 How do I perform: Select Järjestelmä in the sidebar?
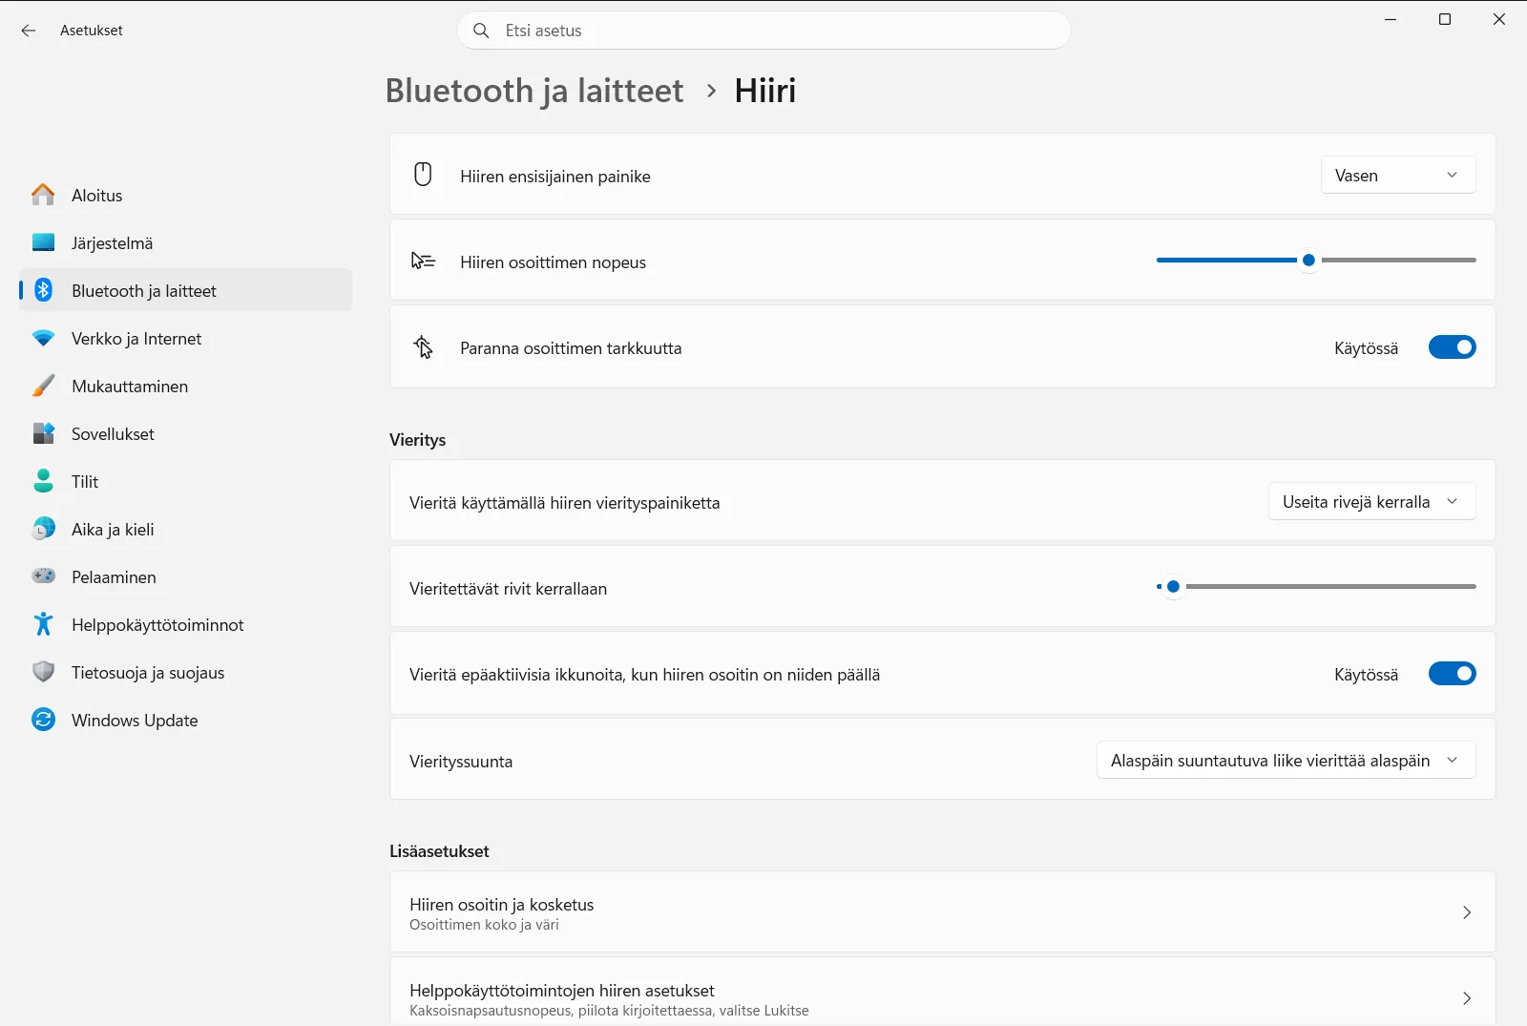tap(185, 242)
